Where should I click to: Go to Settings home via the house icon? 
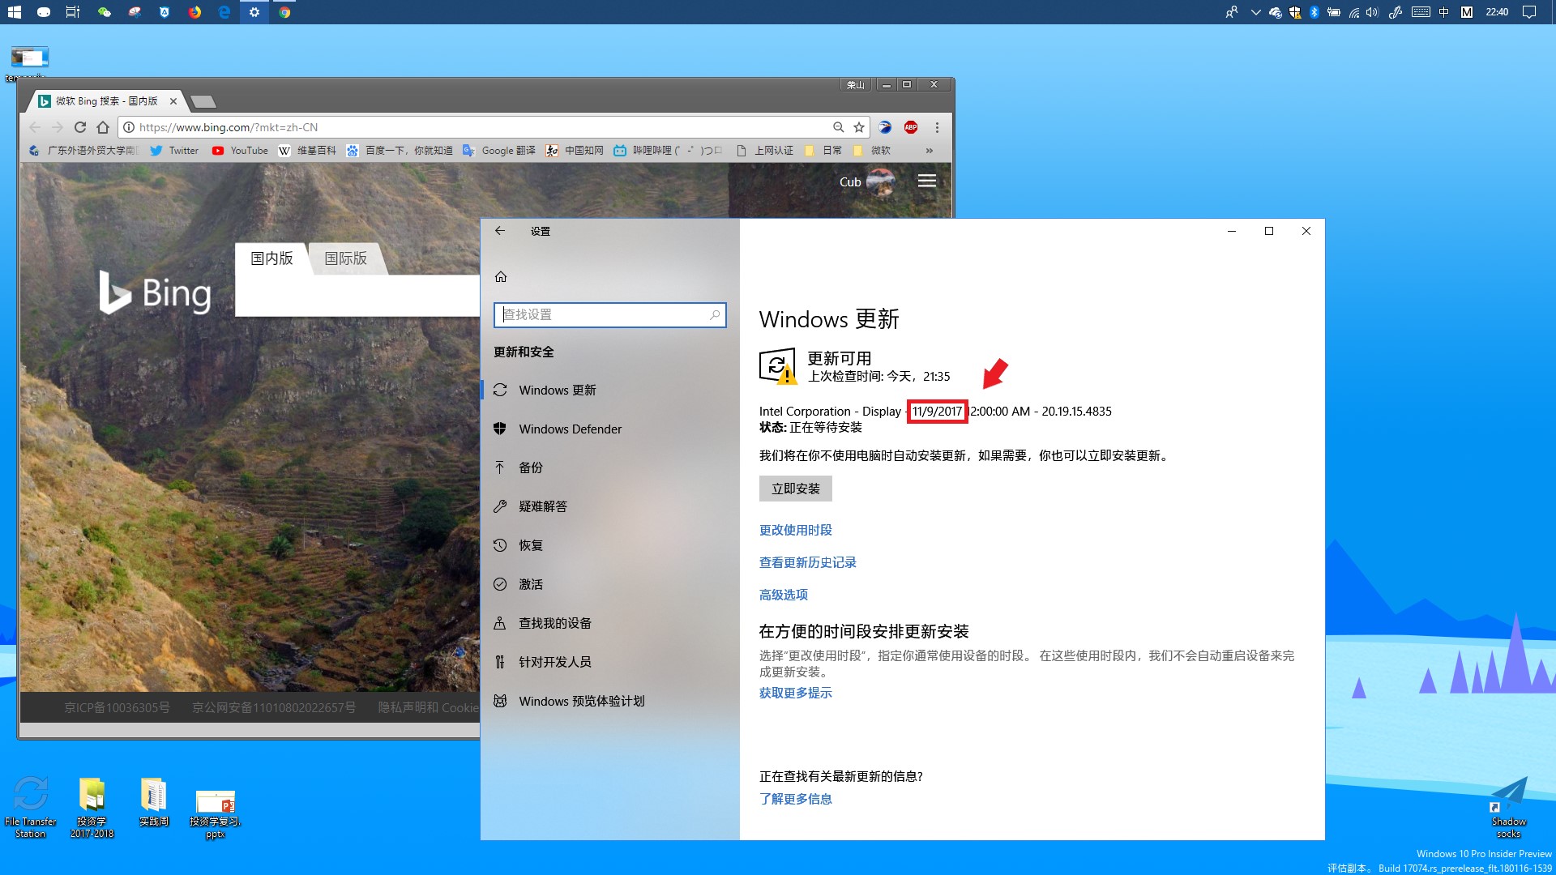501,276
